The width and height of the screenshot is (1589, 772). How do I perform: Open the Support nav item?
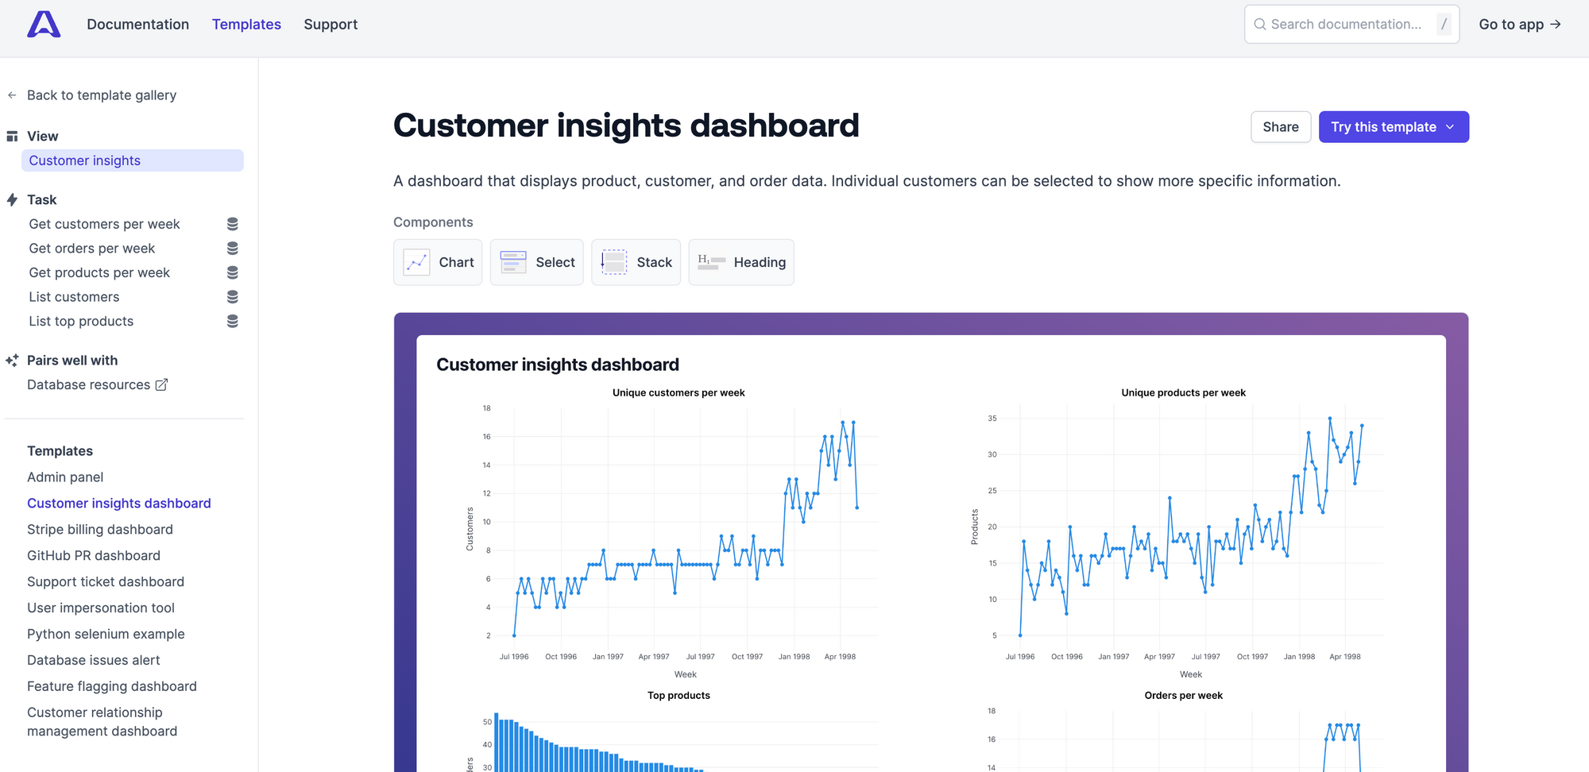pos(331,25)
